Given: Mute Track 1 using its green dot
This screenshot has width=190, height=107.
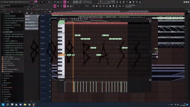Looking at the screenshot, I should coord(50,19).
